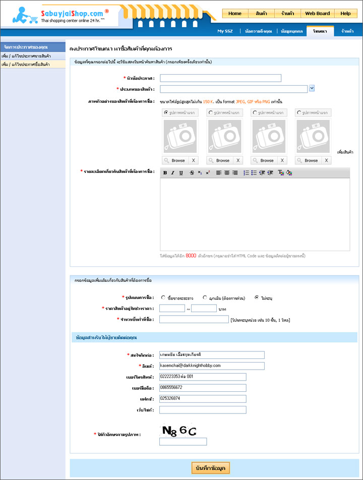Click second Browse button for image upload

pyautogui.click(x=219, y=160)
